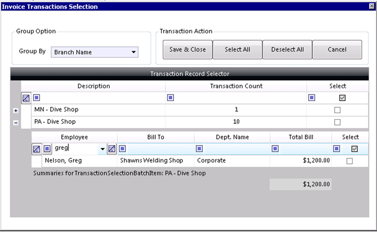Image resolution: width=377 pixels, height=234 pixels.
Task: Toggle the top grid Select filter checkbox
Action: (x=342, y=98)
